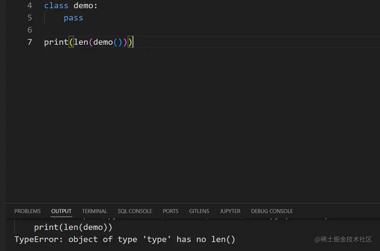This screenshot has width=380, height=251.
Task: Switch to the GITLENS tab
Action: coord(199,211)
